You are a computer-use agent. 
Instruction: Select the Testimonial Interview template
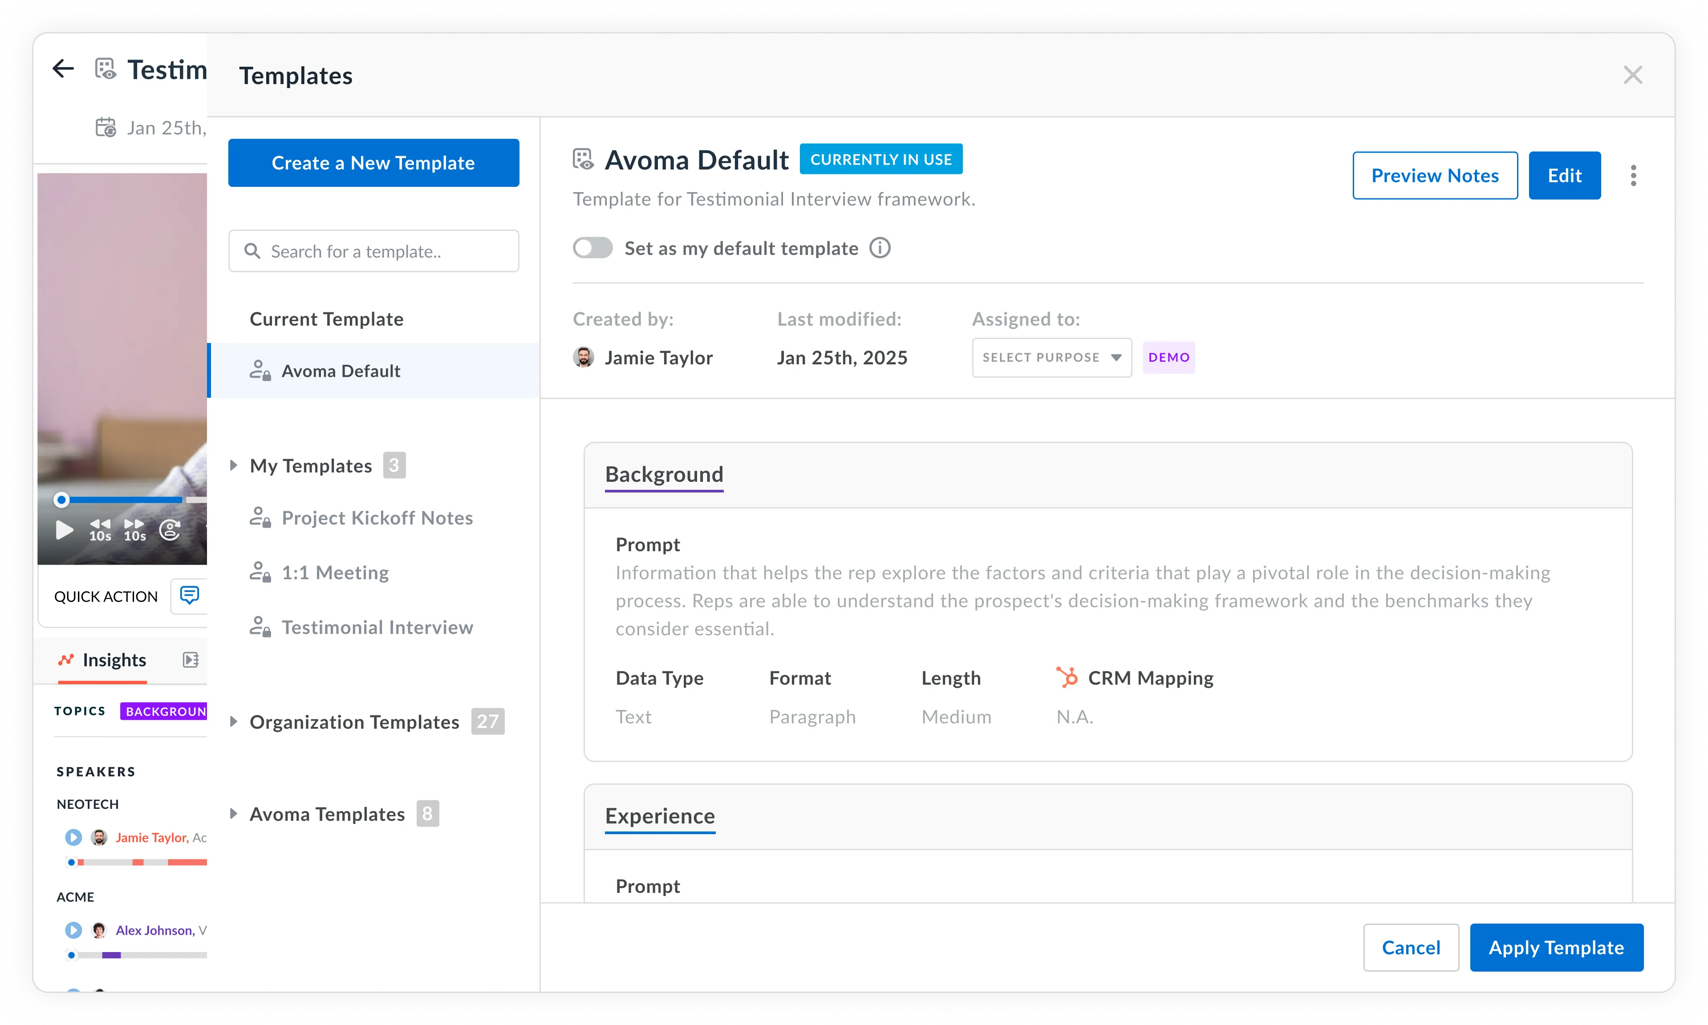point(377,627)
